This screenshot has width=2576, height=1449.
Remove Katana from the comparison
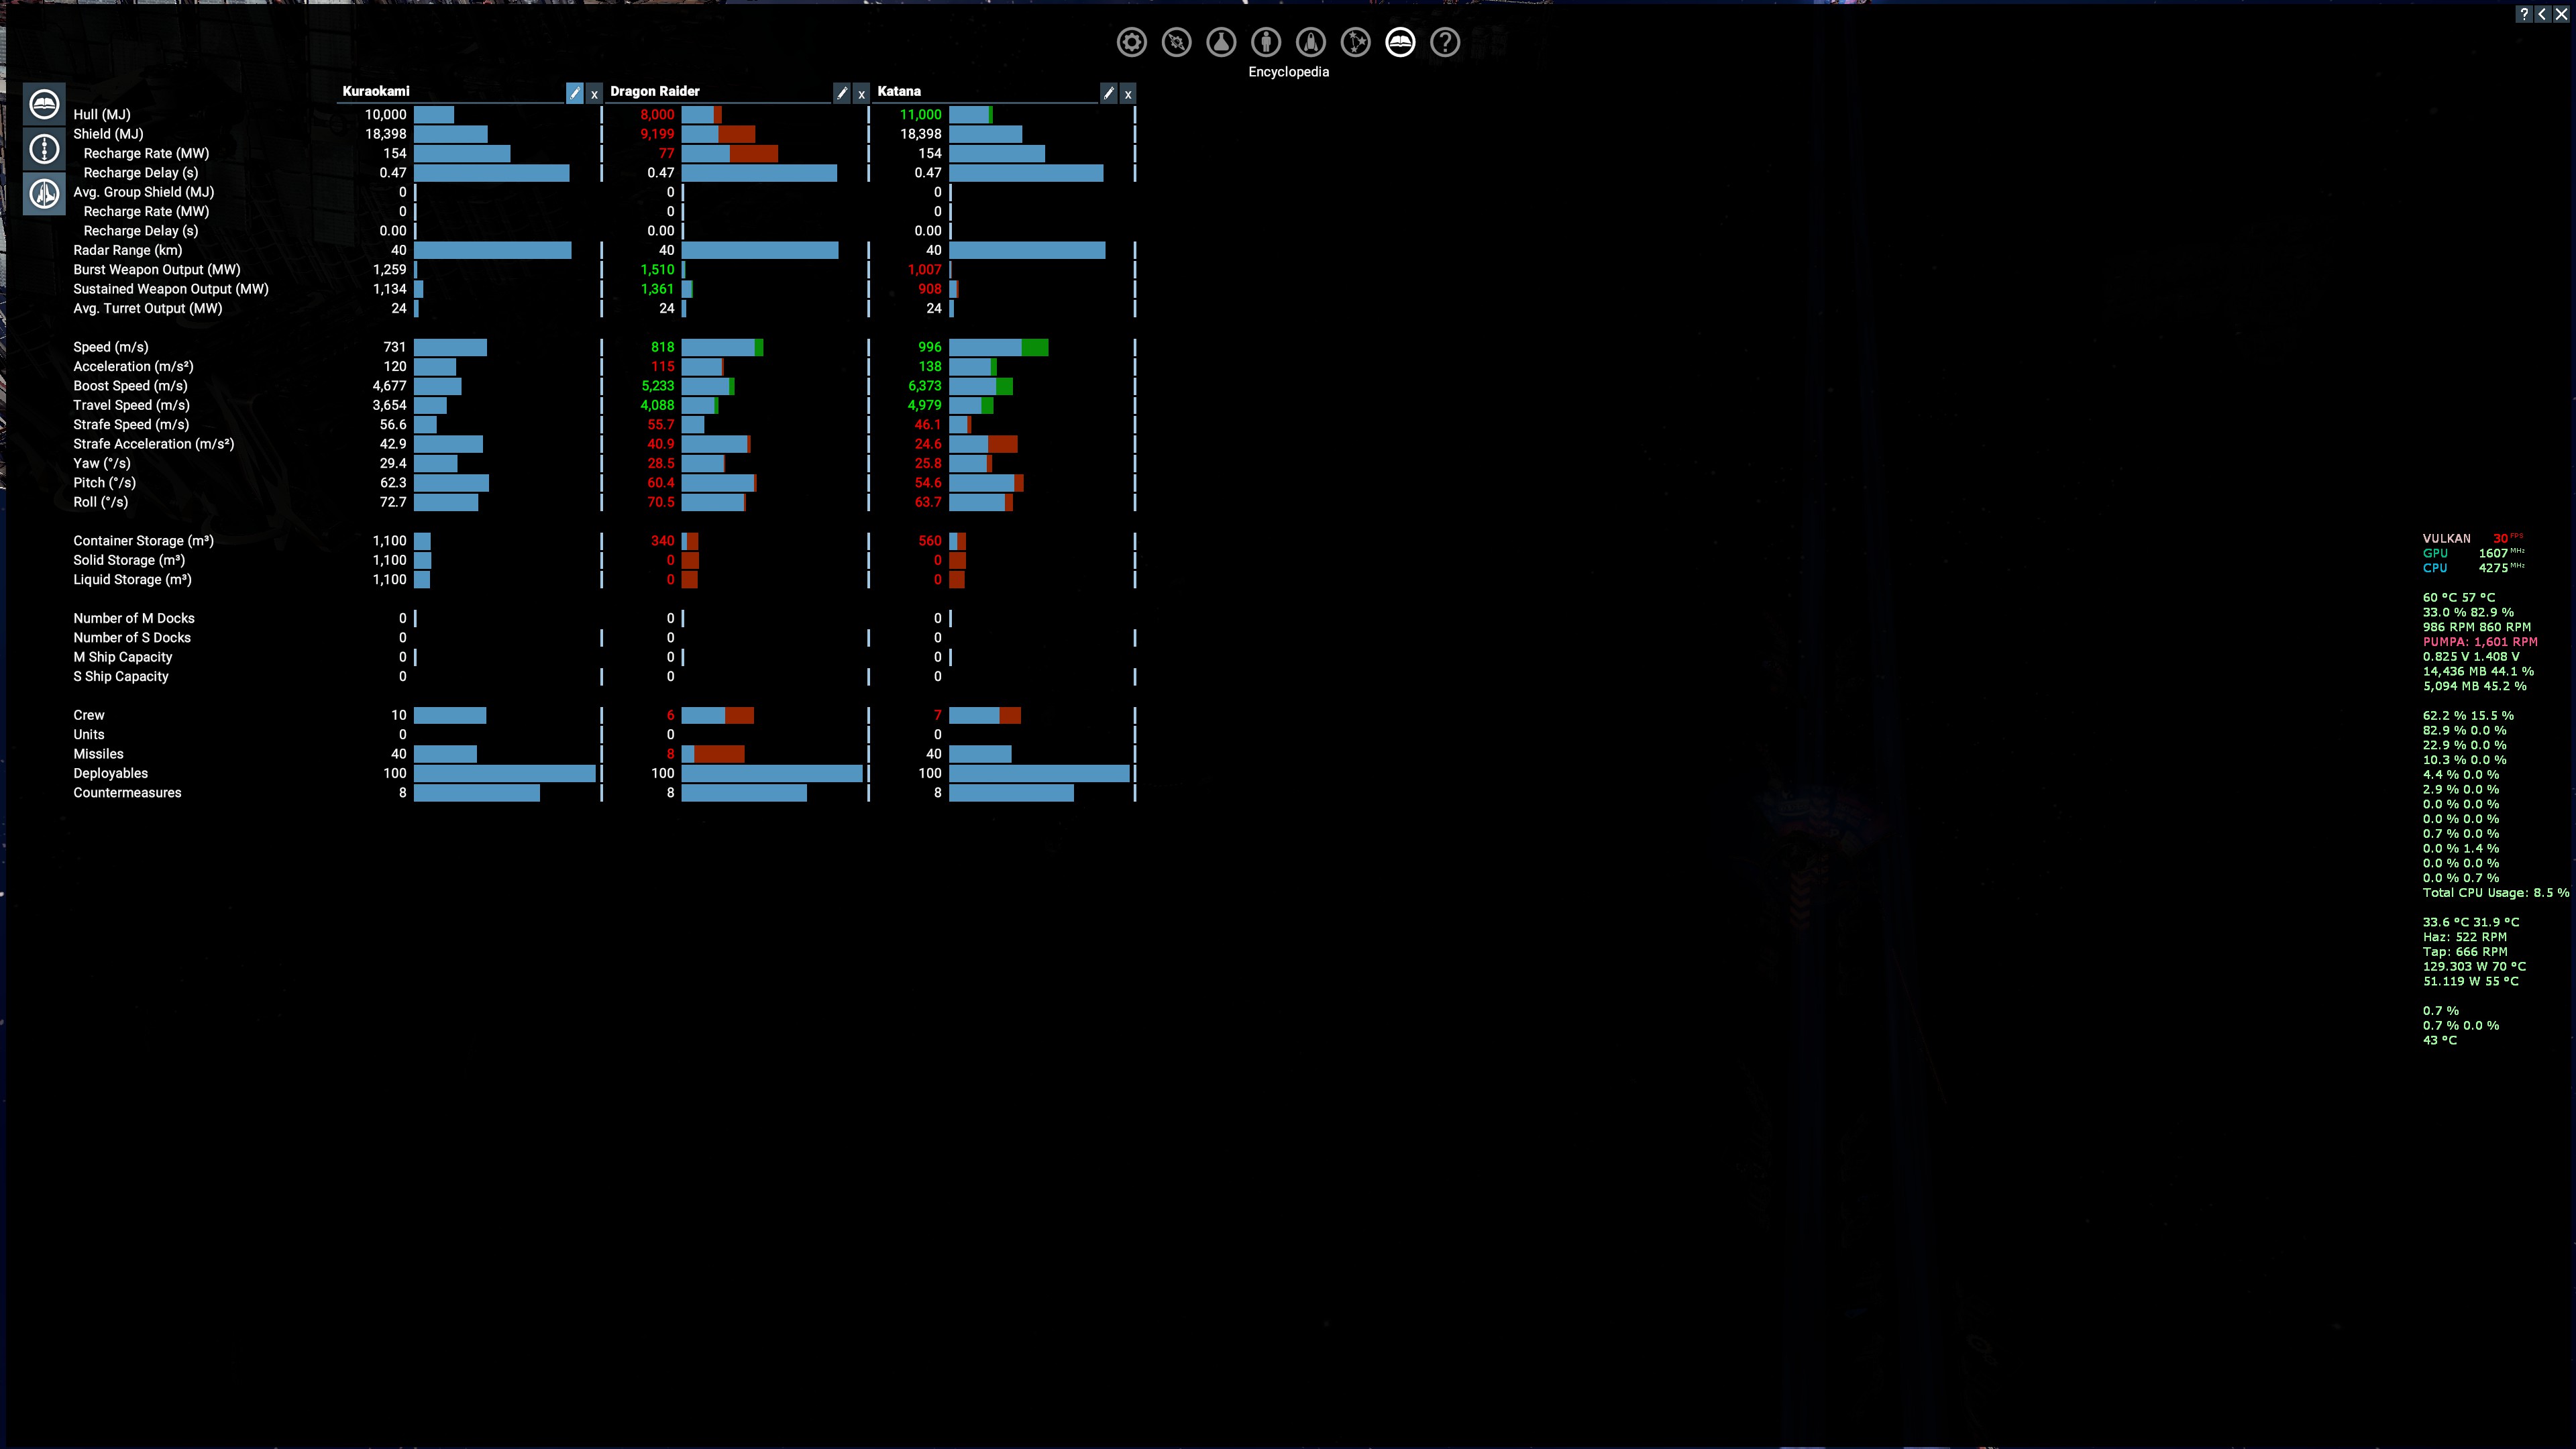click(1128, 94)
